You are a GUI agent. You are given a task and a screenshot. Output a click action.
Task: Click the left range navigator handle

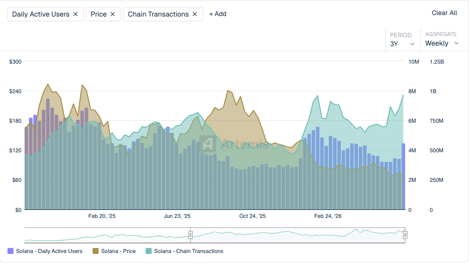pyautogui.click(x=190, y=235)
